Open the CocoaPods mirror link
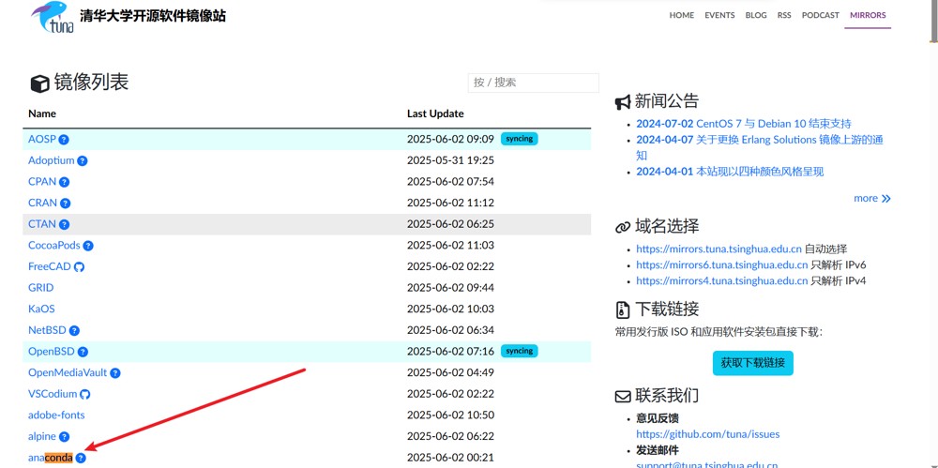The height and width of the screenshot is (468, 938). pos(54,246)
